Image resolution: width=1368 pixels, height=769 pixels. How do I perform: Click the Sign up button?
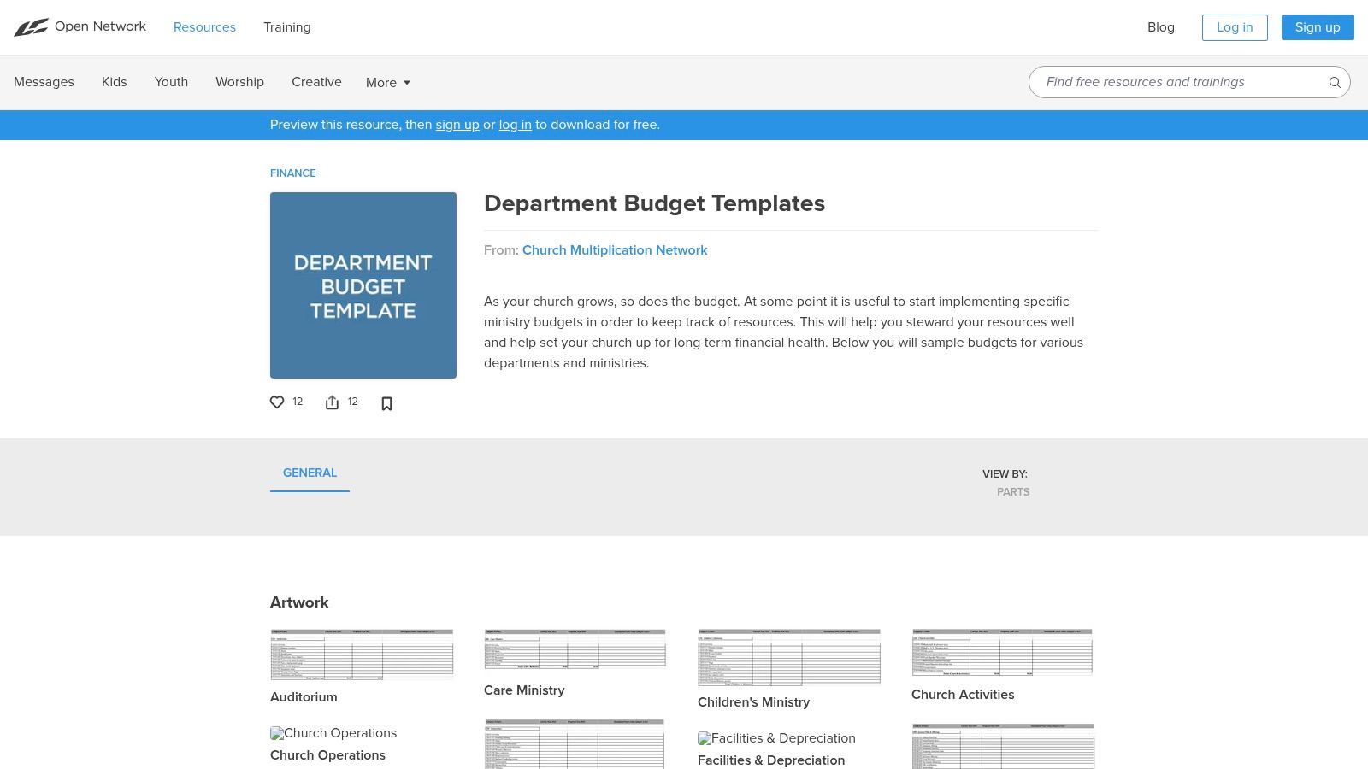click(x=1318, y=27)
